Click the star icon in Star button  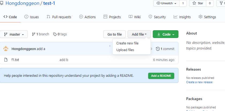(x=194, y=3)
